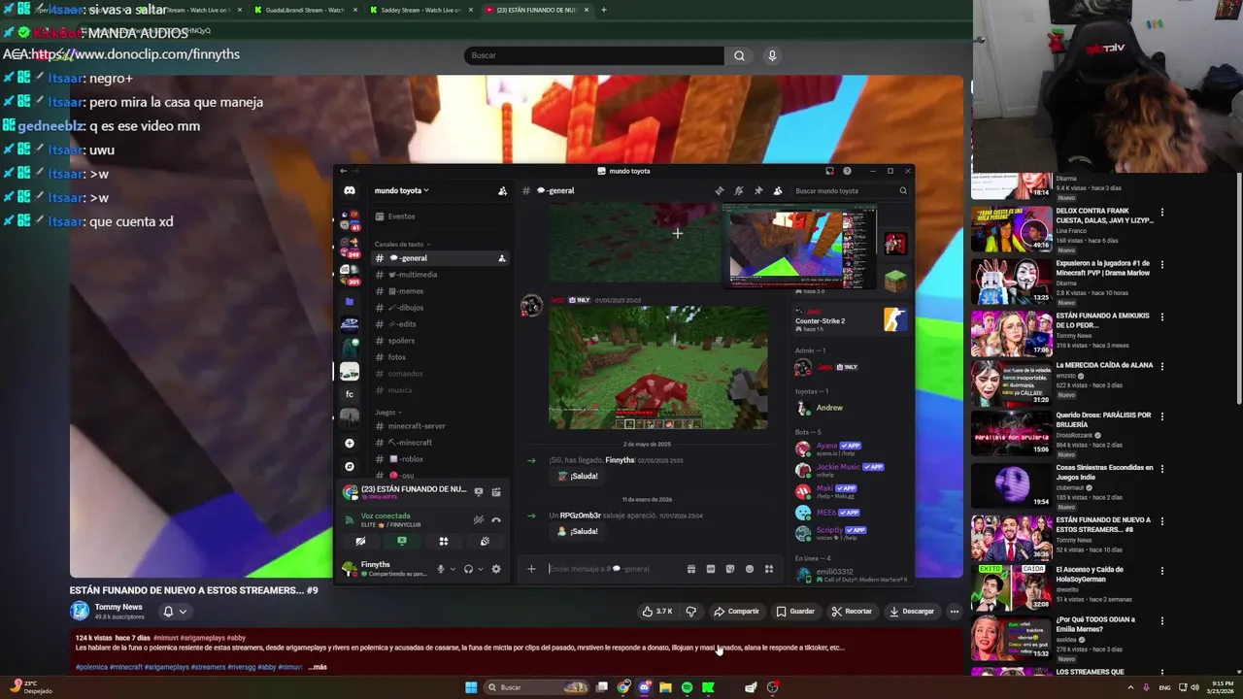Toggle Guardar to save the video
The image size is (1243, 699).
tap(795, 612)
